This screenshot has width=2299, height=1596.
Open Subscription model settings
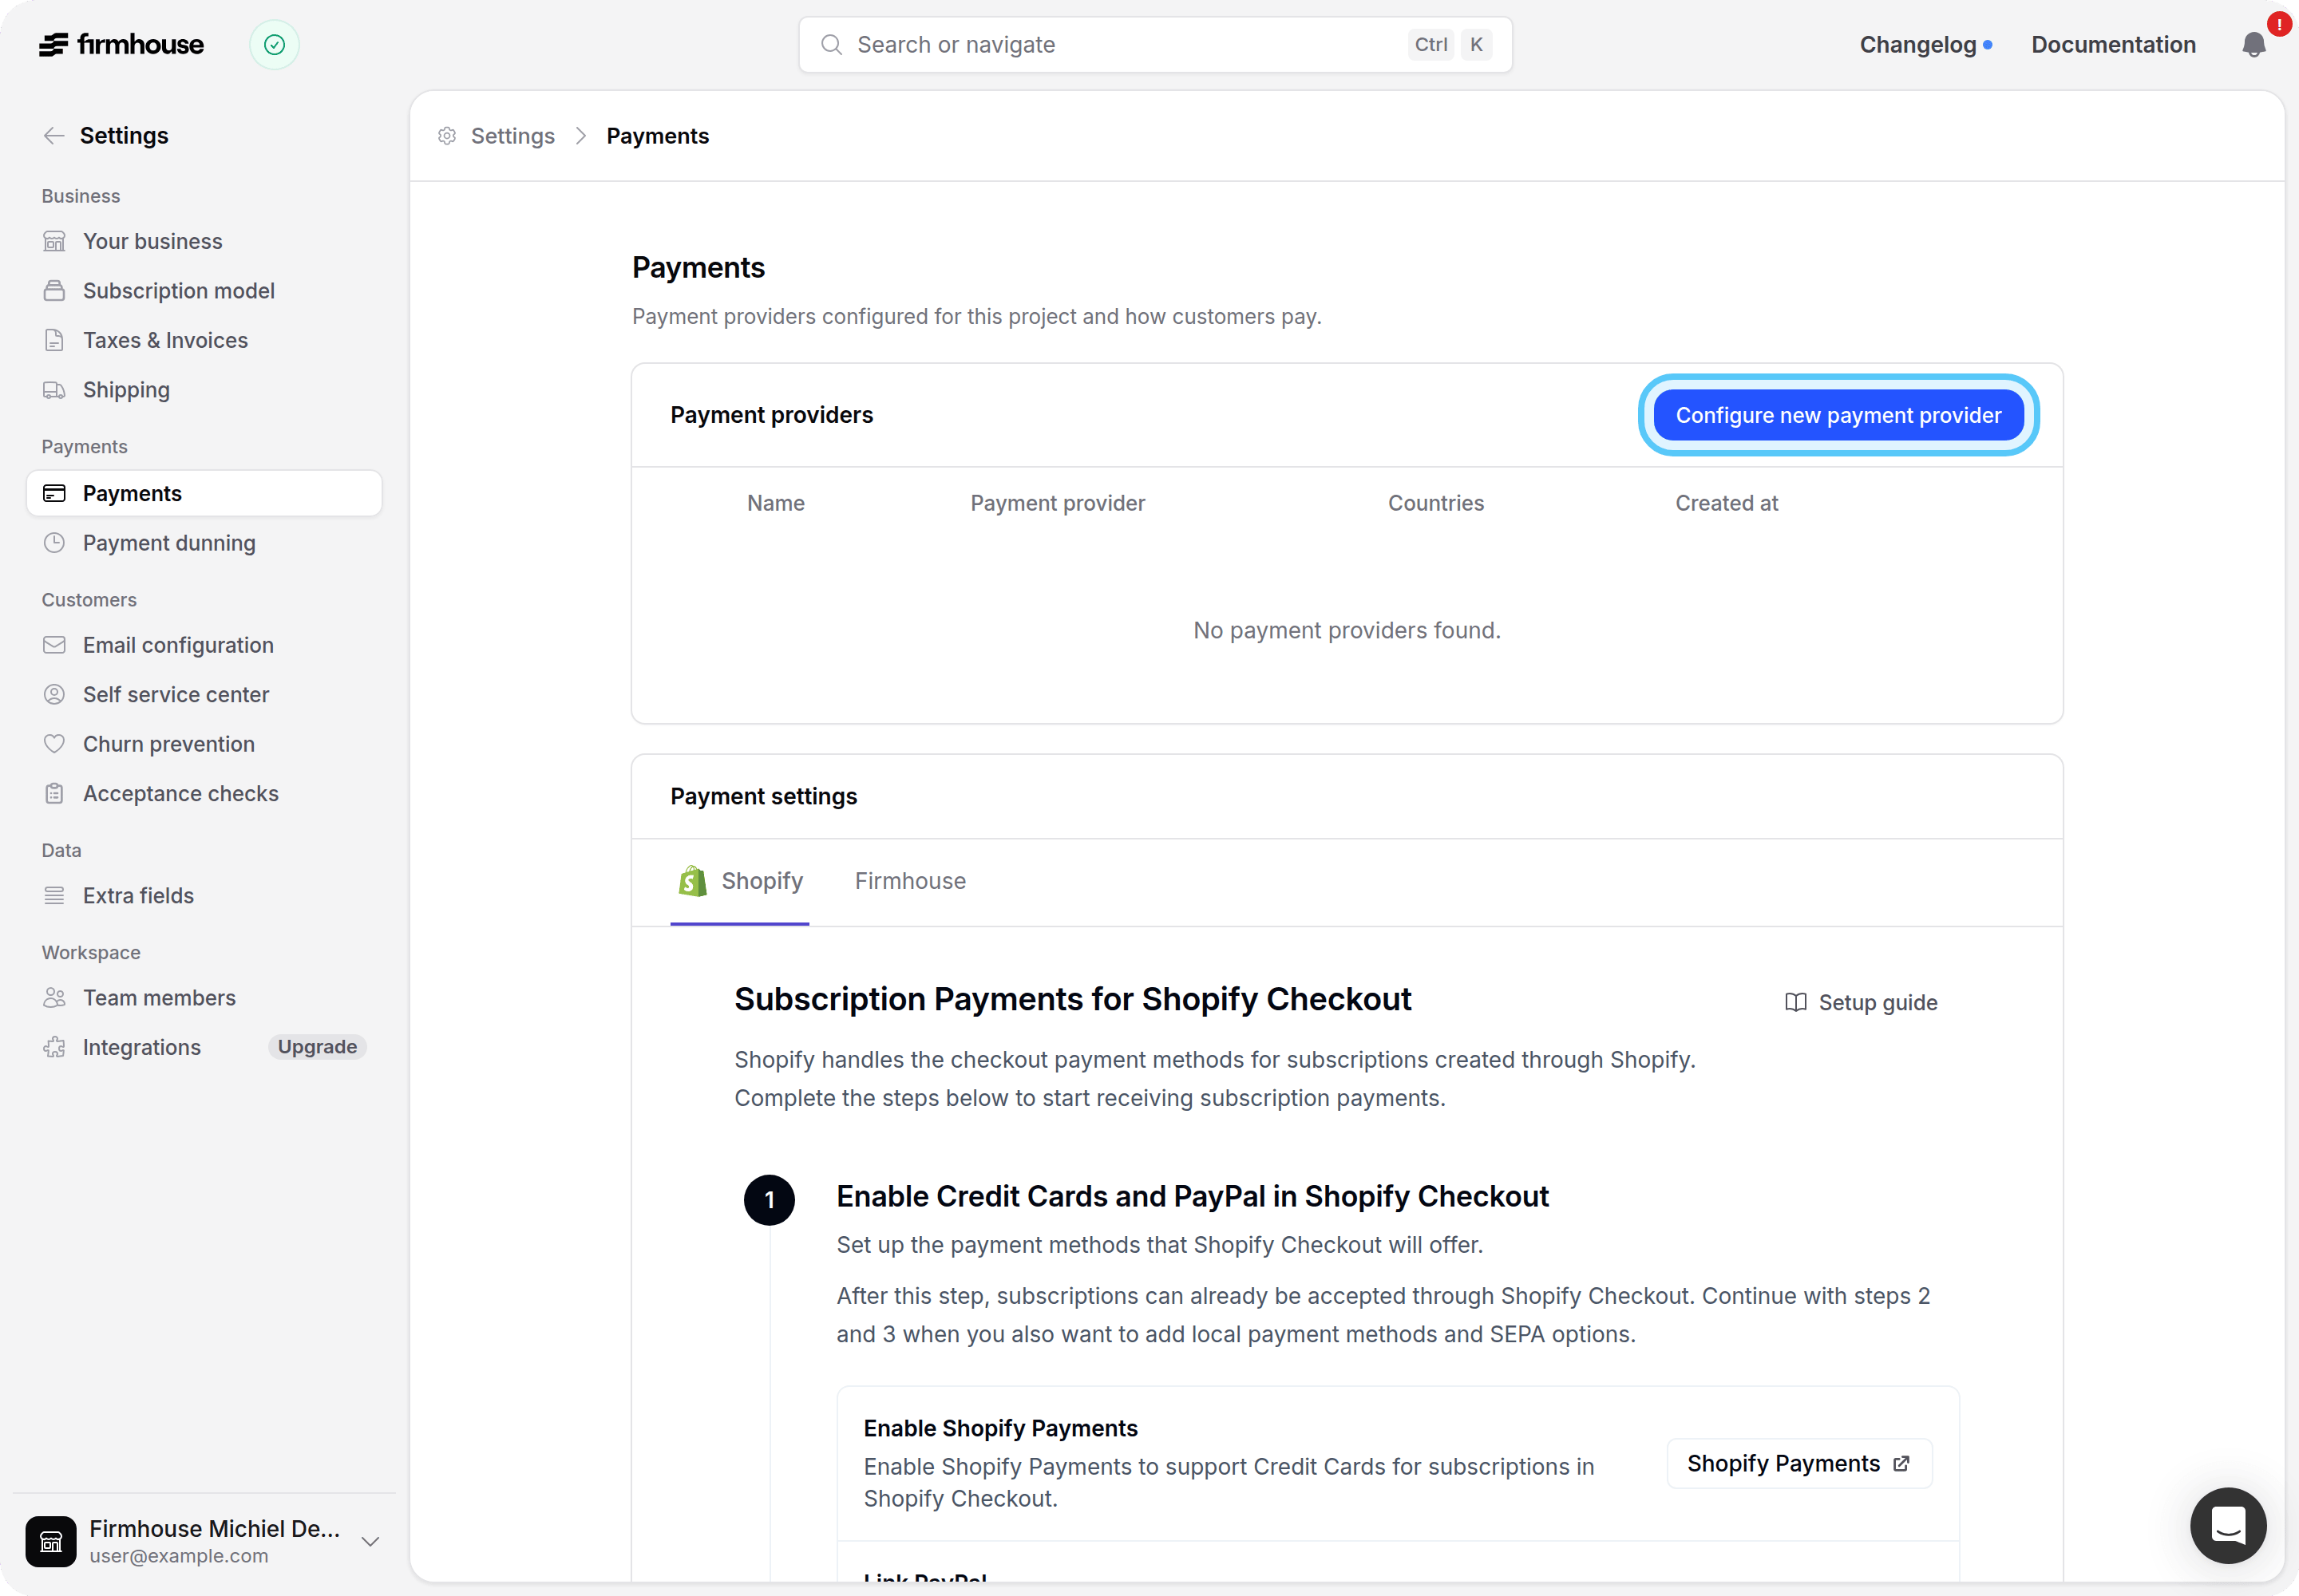coord(204,291)
